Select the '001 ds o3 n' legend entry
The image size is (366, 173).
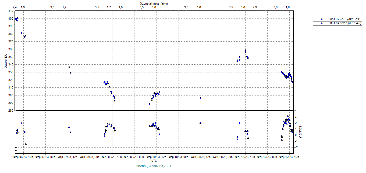[x=345, y=20]
